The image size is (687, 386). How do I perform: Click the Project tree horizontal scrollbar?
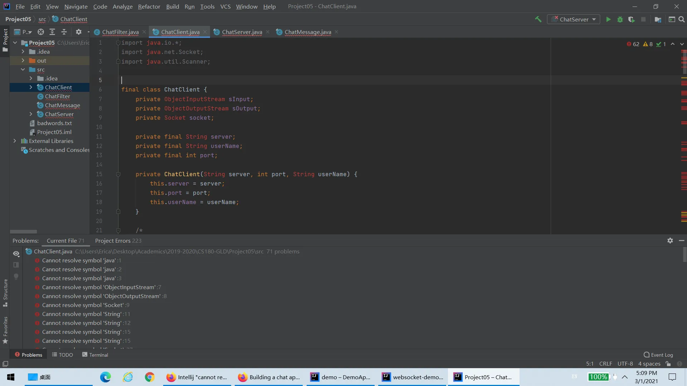click(23, 231)
